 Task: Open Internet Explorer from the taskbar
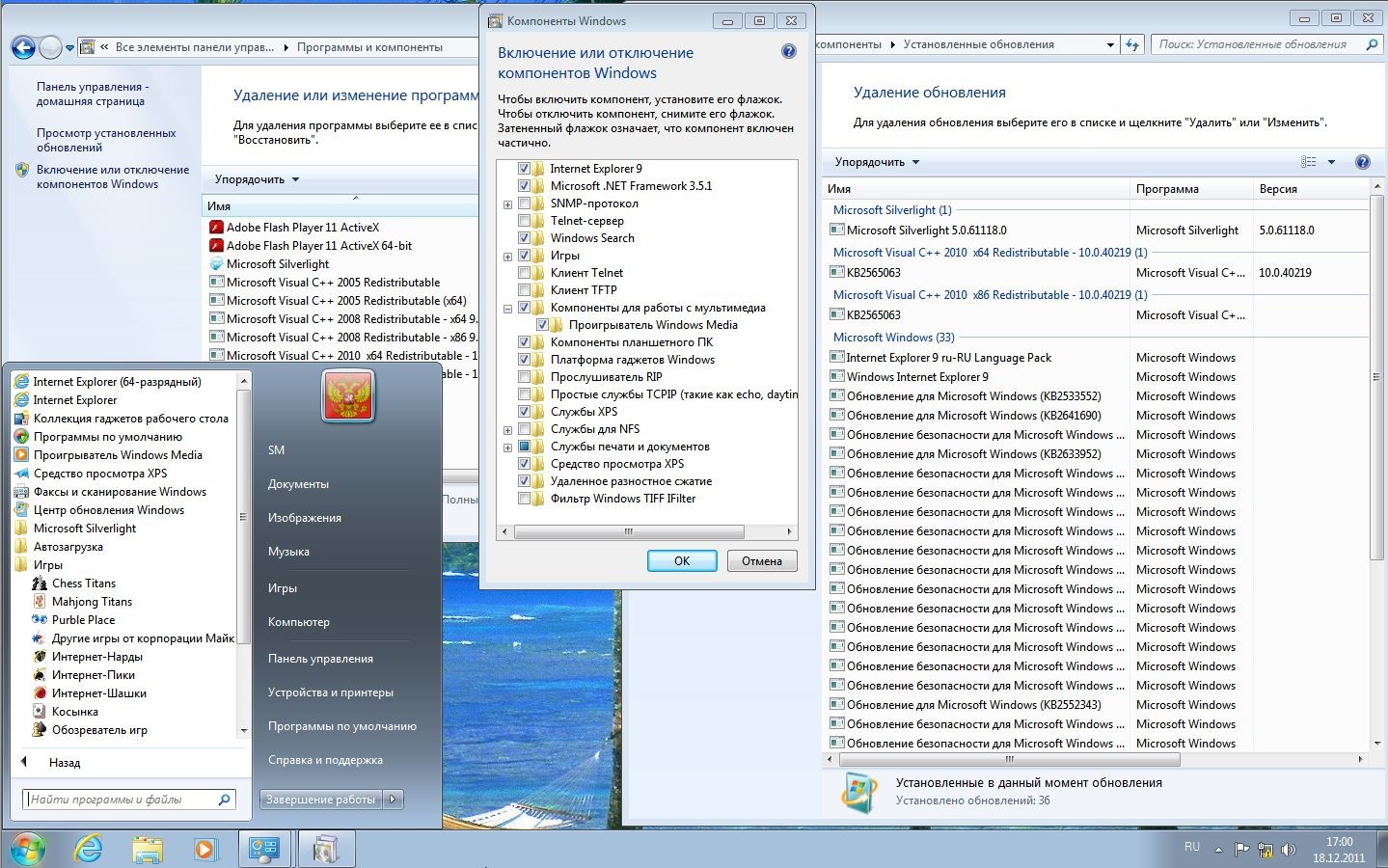click(x=89, y=849)
